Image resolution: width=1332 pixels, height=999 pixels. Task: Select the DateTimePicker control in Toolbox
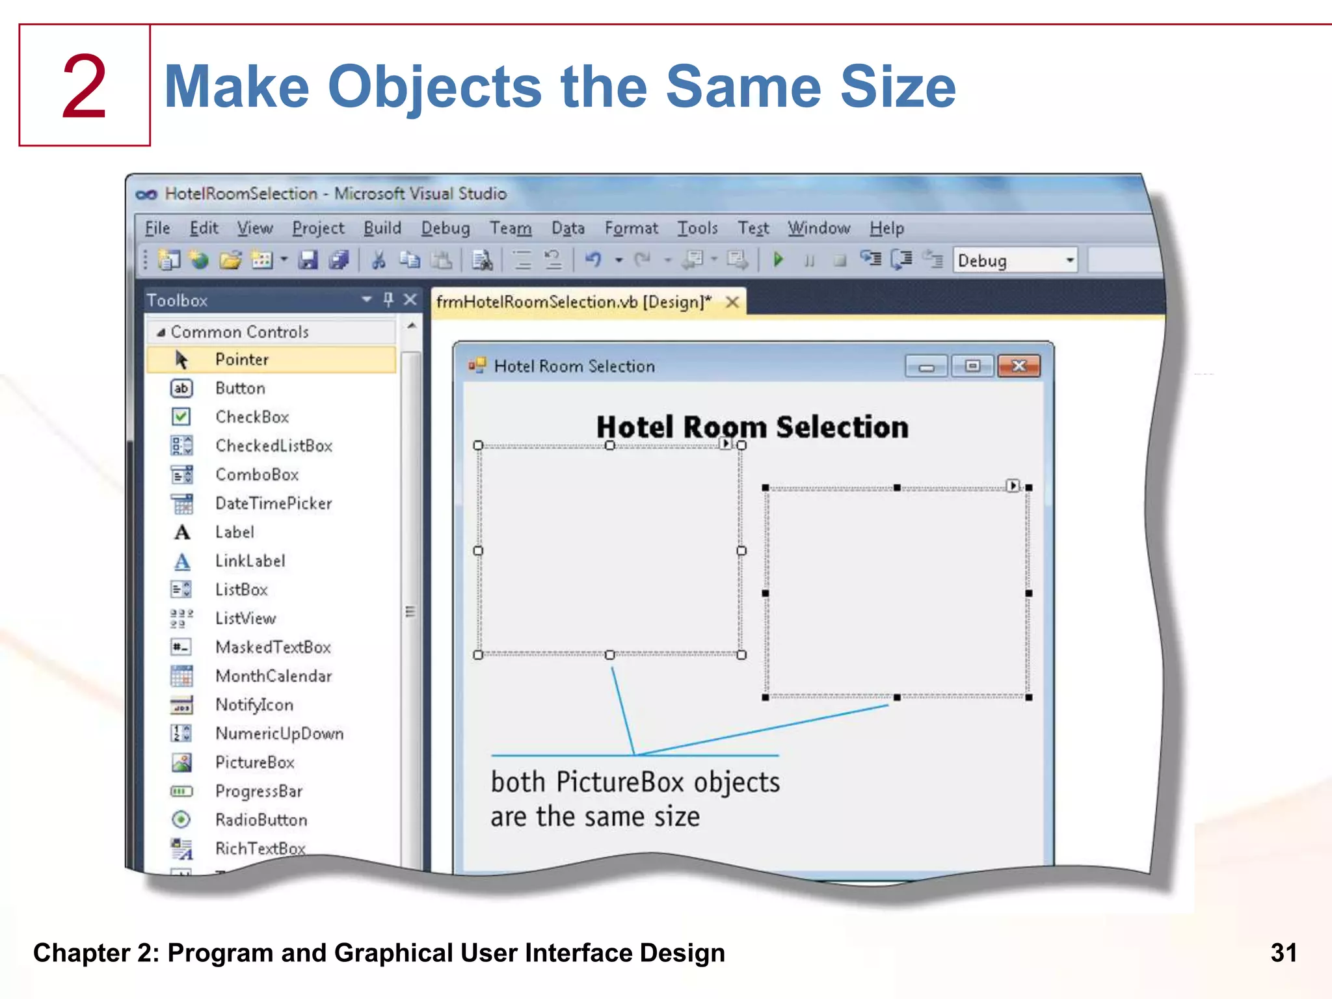pos(272,503)
